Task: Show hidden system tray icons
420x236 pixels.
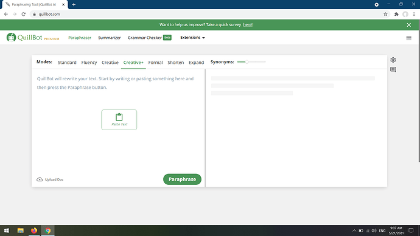Action: pos(354,231)
